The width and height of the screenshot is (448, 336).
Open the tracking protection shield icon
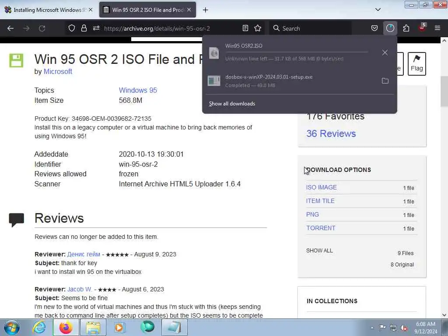[72, 28]
